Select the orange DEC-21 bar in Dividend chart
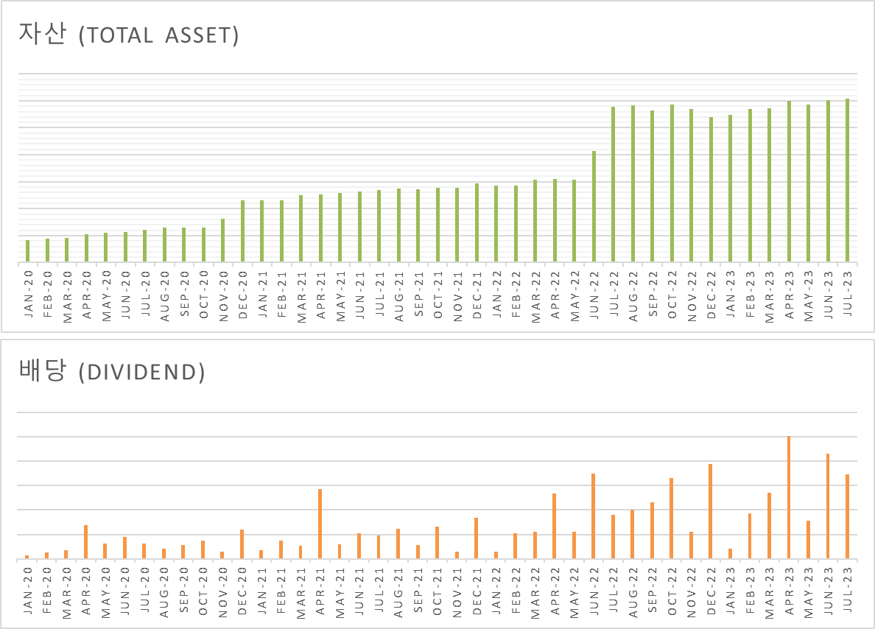This screenshot has height=629, width=875. [x=476, y=538]
